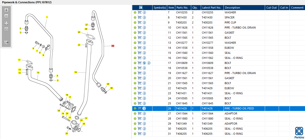Add item 19 CH11627 to cart
The height and width of the screenshot is (139, 305).
[x=140, y=73]
